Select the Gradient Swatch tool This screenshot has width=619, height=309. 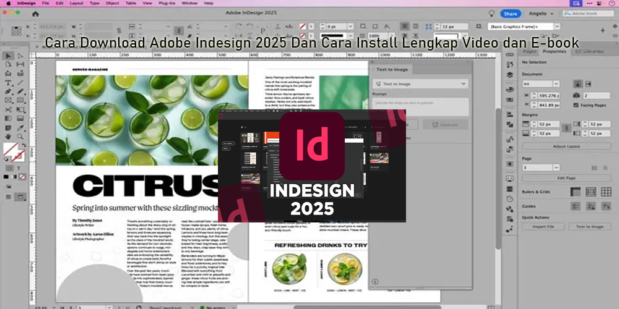point(8,118)
